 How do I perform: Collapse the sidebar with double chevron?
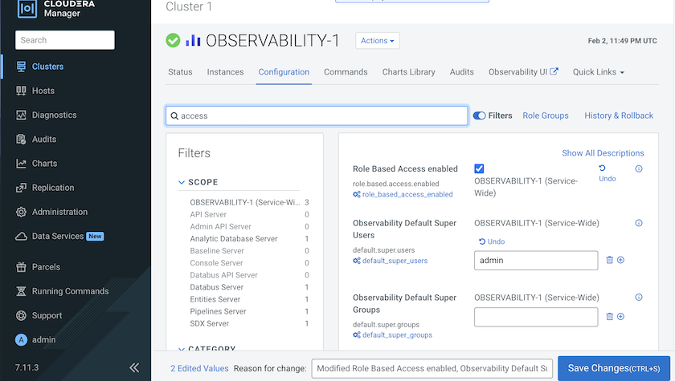pyautogui.click(x=134, y=367)
